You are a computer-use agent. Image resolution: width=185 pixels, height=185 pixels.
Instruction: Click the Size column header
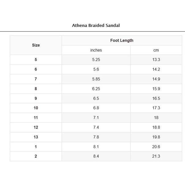[x=36, y=45]
